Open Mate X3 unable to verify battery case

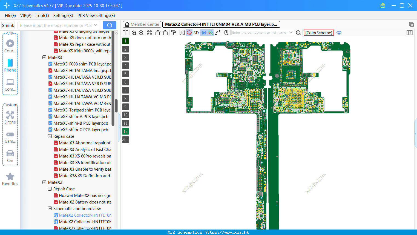83,169
